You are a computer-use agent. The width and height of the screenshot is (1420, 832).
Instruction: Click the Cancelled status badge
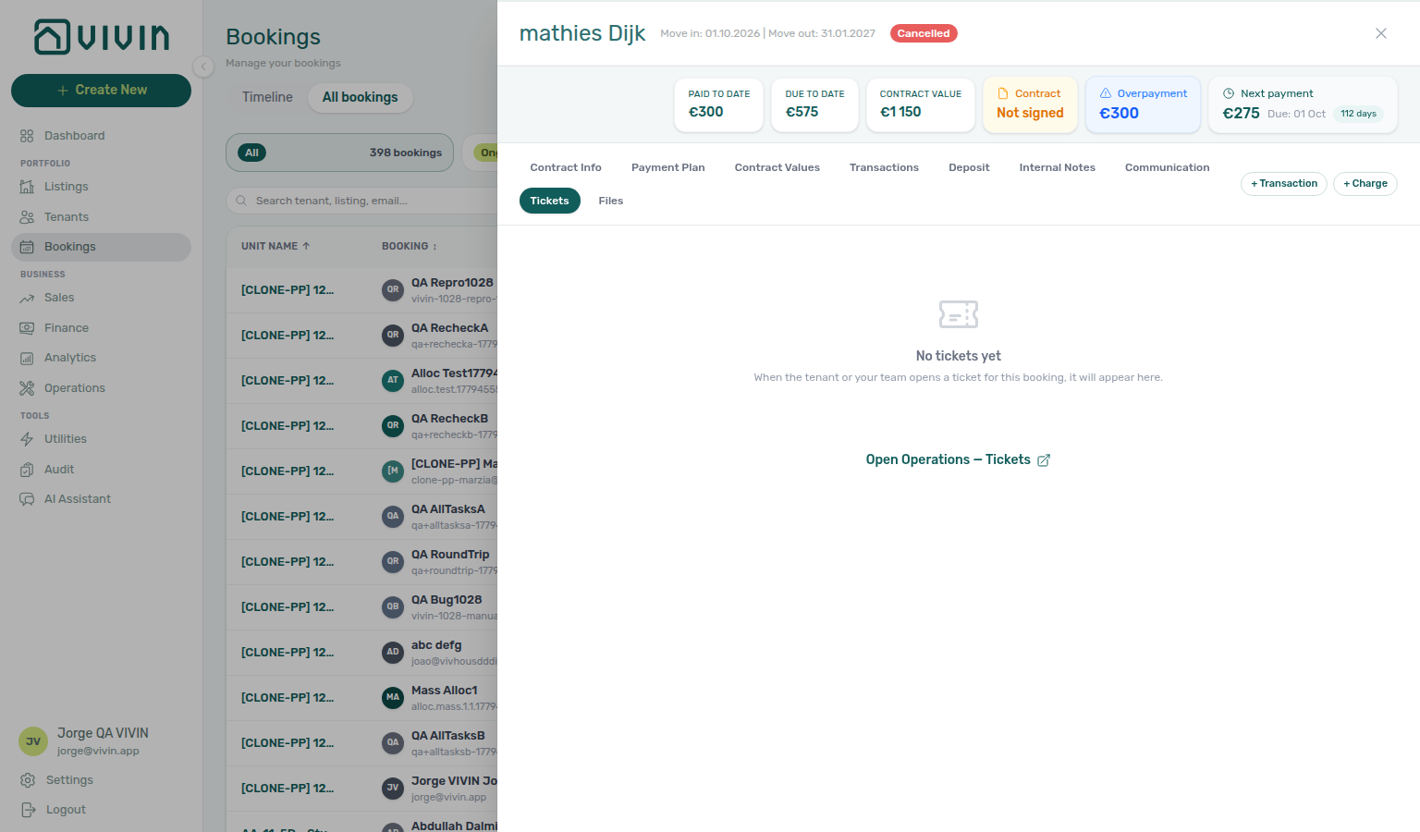[924, 33]
